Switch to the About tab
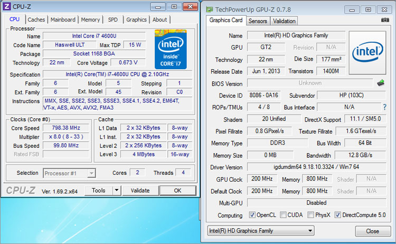396x244 pixels. [x=159, y=20]
